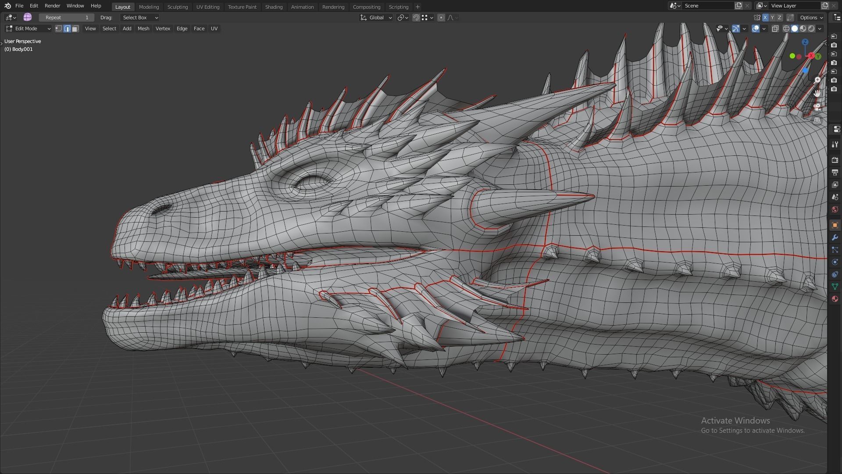Toggle topology mirror (auto merge) button

point(790,18)
